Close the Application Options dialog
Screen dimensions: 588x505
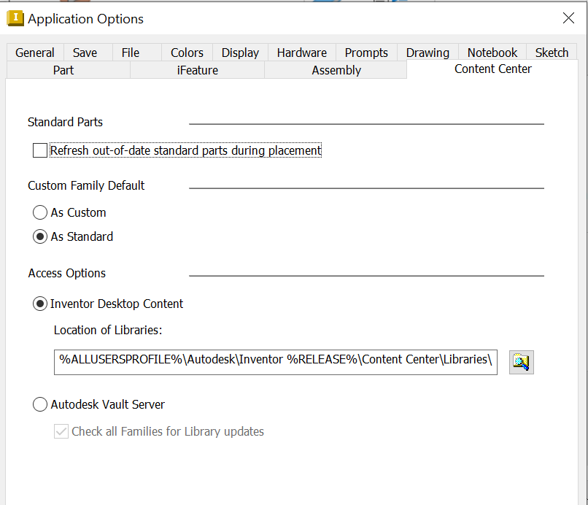[x=568, y=18]
